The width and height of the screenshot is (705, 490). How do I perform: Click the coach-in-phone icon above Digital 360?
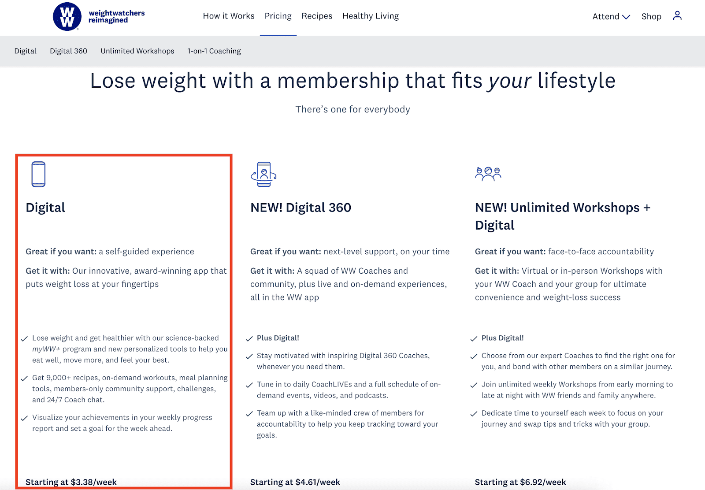263,174
